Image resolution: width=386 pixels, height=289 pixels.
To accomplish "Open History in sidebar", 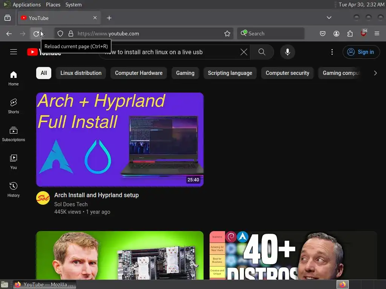I will pyautogui.click(x=14, y=190).
